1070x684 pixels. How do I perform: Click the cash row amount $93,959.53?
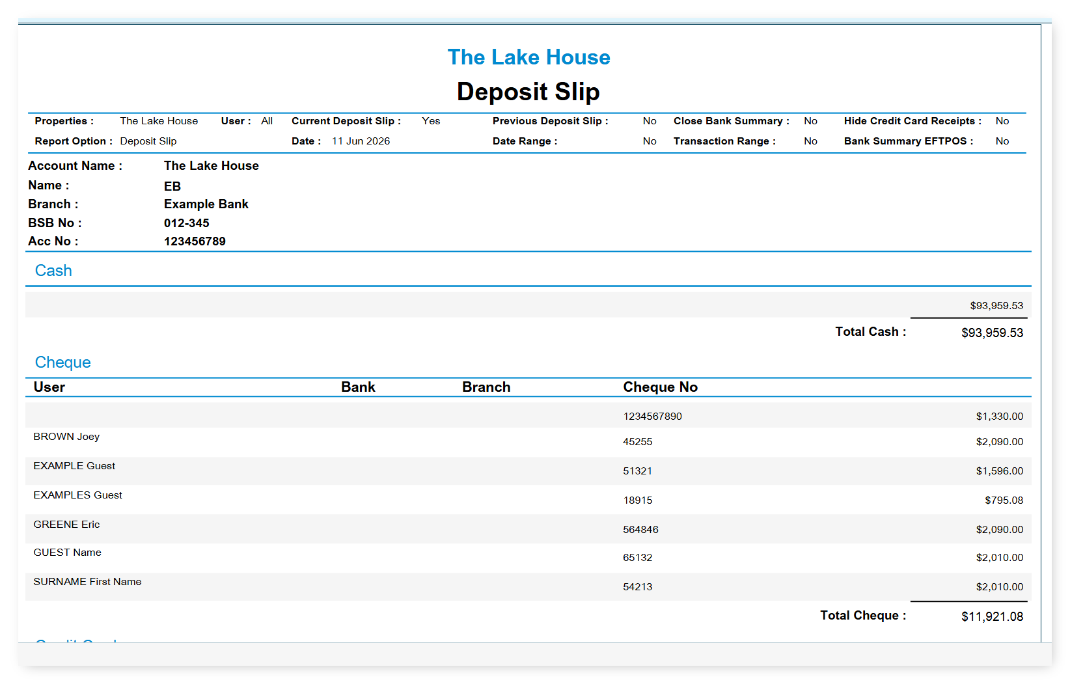coord(996,306)
